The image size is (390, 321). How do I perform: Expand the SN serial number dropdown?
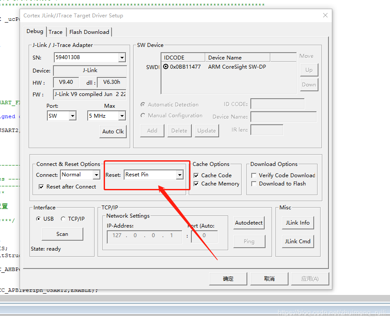click(x=122, y=57)
